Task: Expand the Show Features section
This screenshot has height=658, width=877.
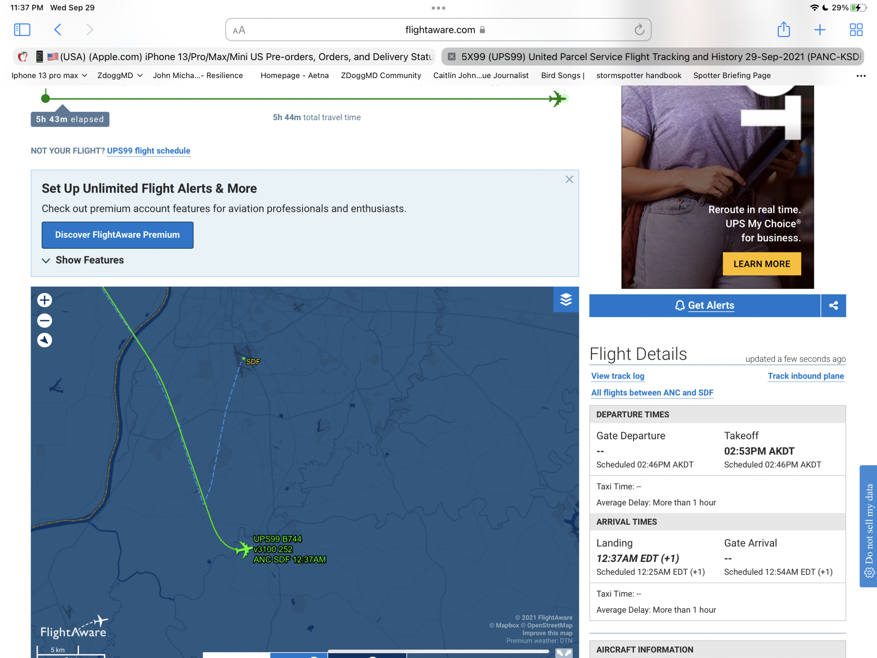Action: 83,260
